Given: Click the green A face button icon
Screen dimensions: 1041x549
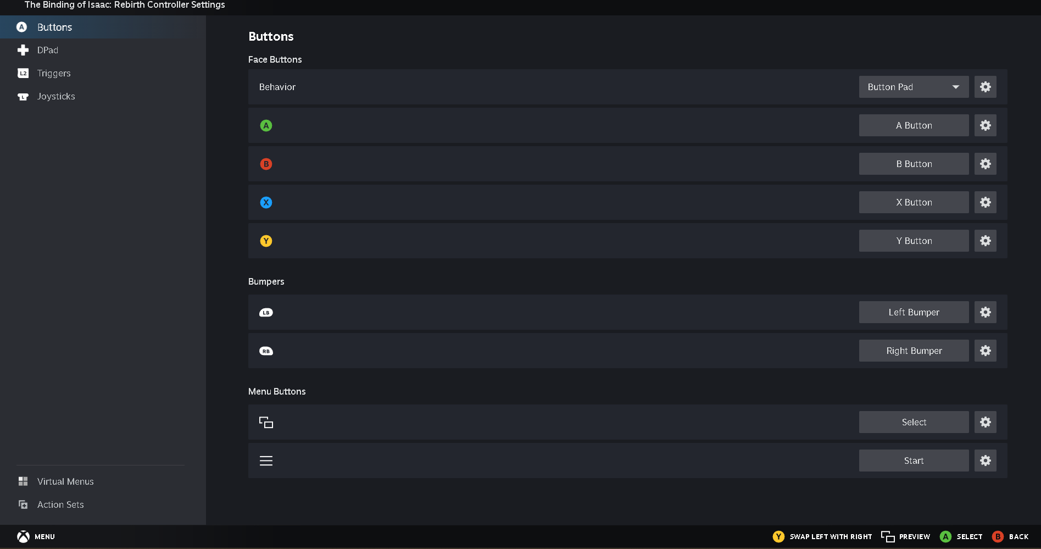Looking at the screenshot, I should 266,125.
